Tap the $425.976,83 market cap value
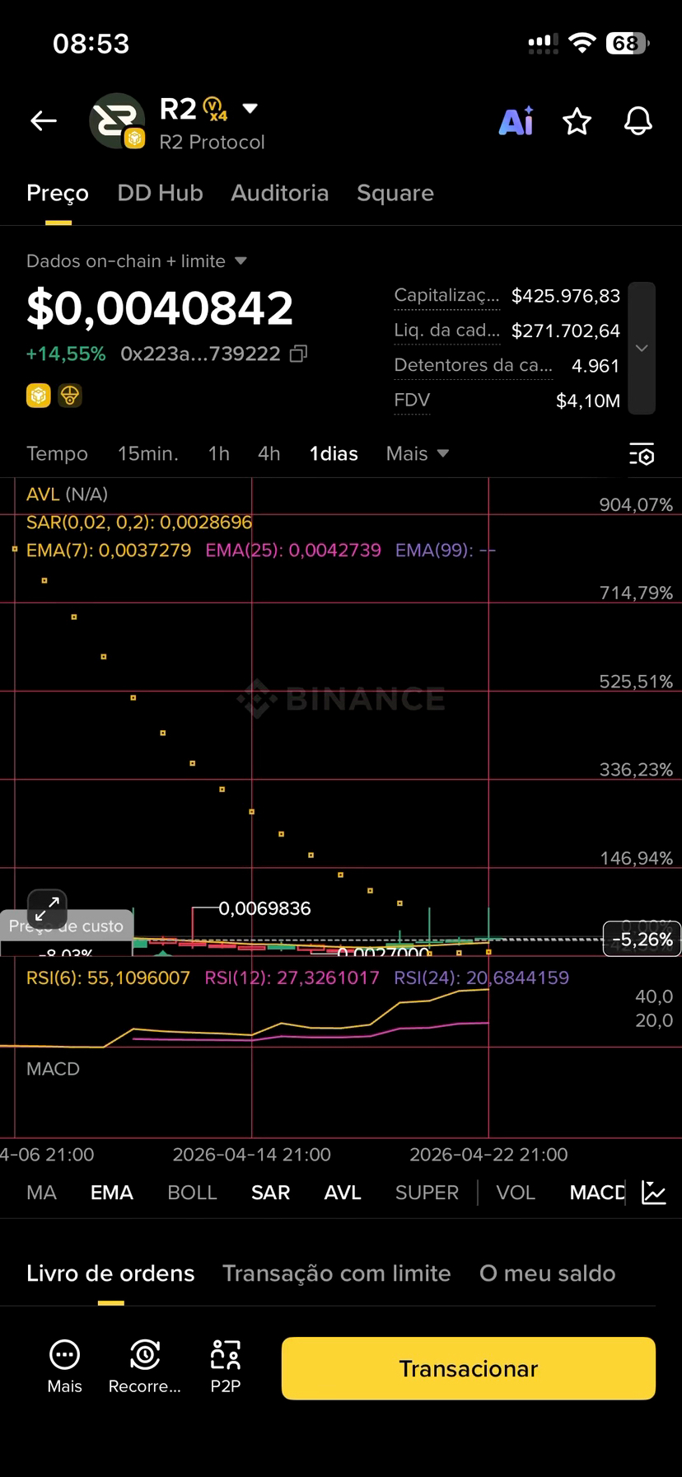 [x=566, y=295]
